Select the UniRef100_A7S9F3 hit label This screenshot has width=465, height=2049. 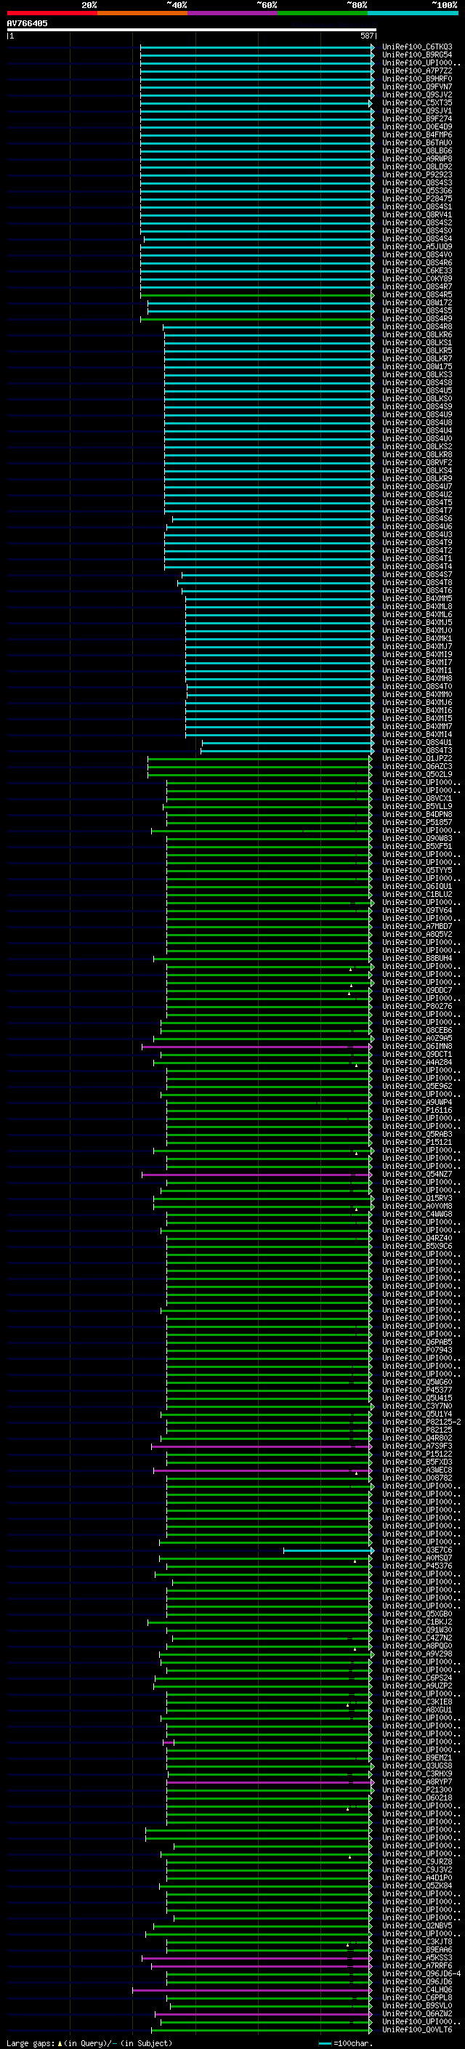[417, 1445]
